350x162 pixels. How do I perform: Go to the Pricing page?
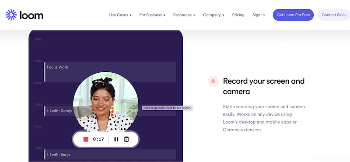click(x=238, y=15)
